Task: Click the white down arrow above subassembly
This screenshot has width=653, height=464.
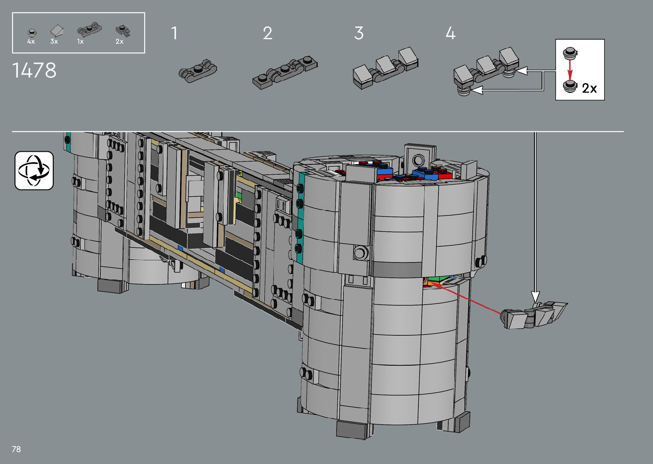Action: coord(535,296)
